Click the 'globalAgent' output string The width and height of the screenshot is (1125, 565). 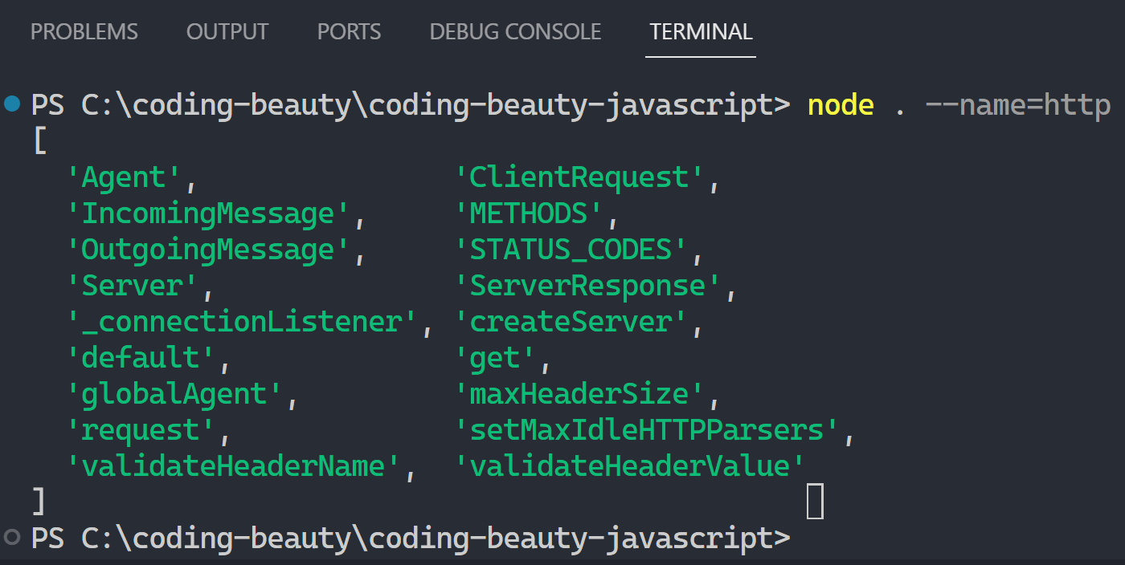click(174, 394)
